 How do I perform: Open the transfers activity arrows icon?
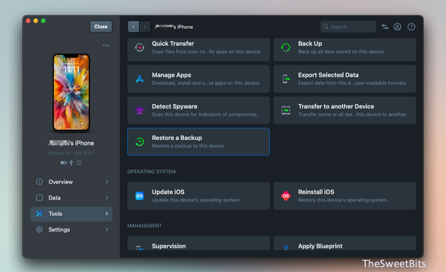coord(385,27)
